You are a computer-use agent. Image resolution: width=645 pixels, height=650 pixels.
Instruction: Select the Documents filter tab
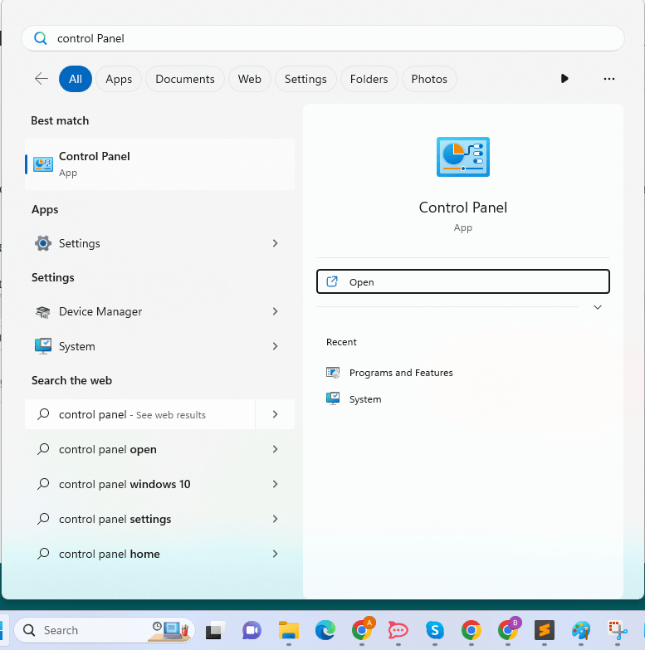(184, 79)
